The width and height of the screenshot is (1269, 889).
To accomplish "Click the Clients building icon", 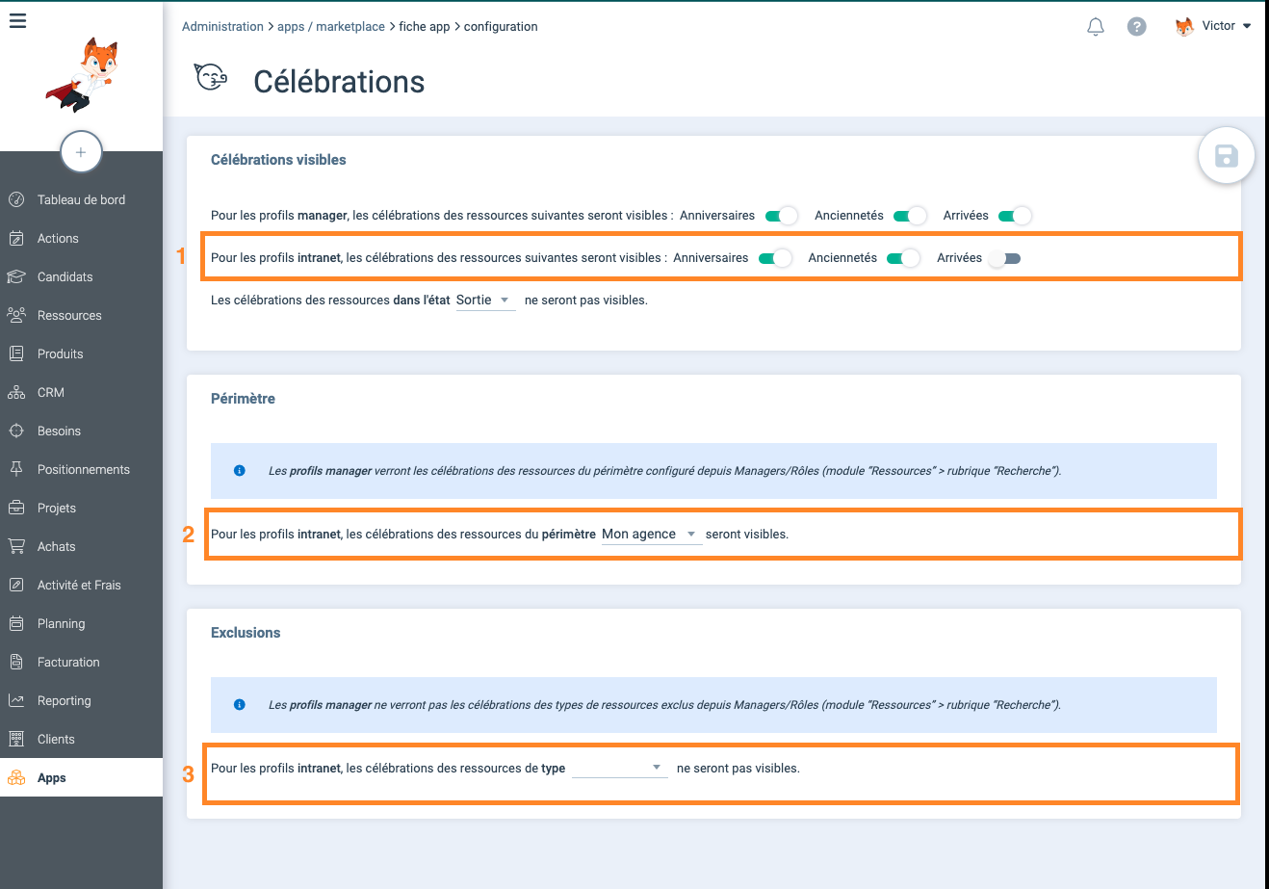I will (16, 739).
